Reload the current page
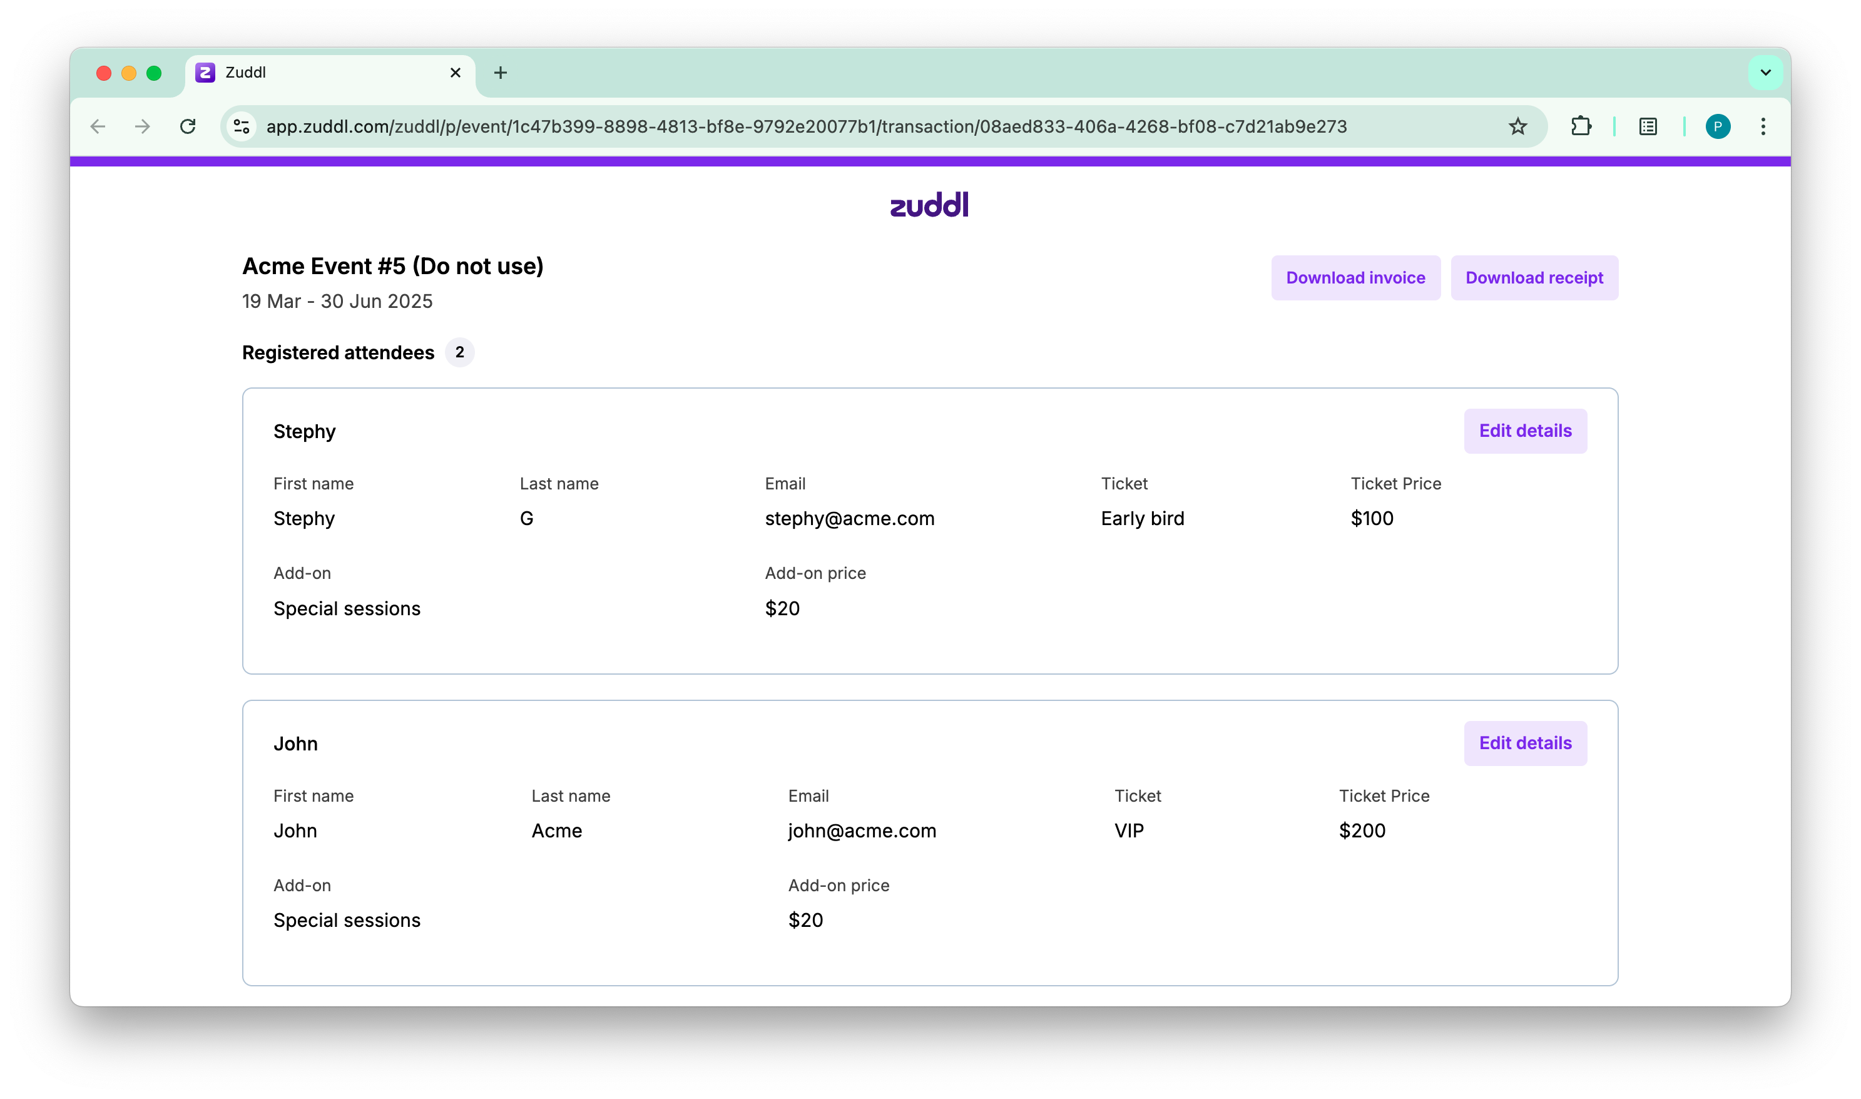Viewport: 1861px width, 1099px height. (x=188, y=126)
